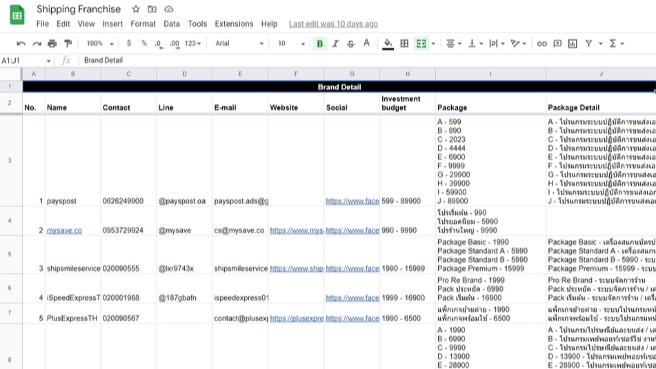Open the functions sigma menu
This screenshot has width=656, height=369.
click(616, 43)
